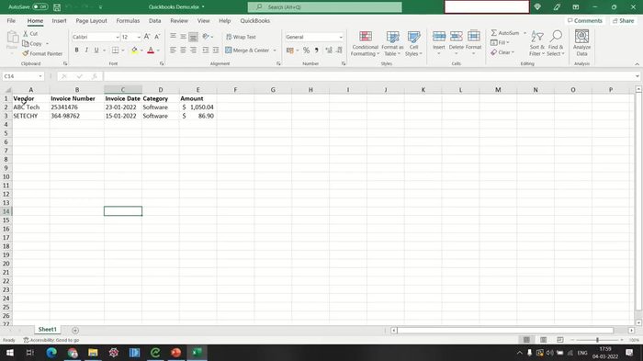Toggle Bold formatting
643x361 pixels.
pyautogui.click(x=76, y=50)
